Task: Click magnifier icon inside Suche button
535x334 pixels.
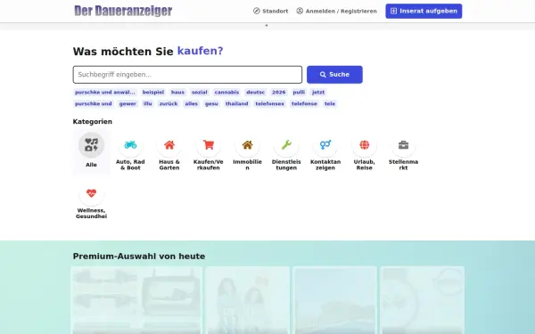Action: (323, 75)
